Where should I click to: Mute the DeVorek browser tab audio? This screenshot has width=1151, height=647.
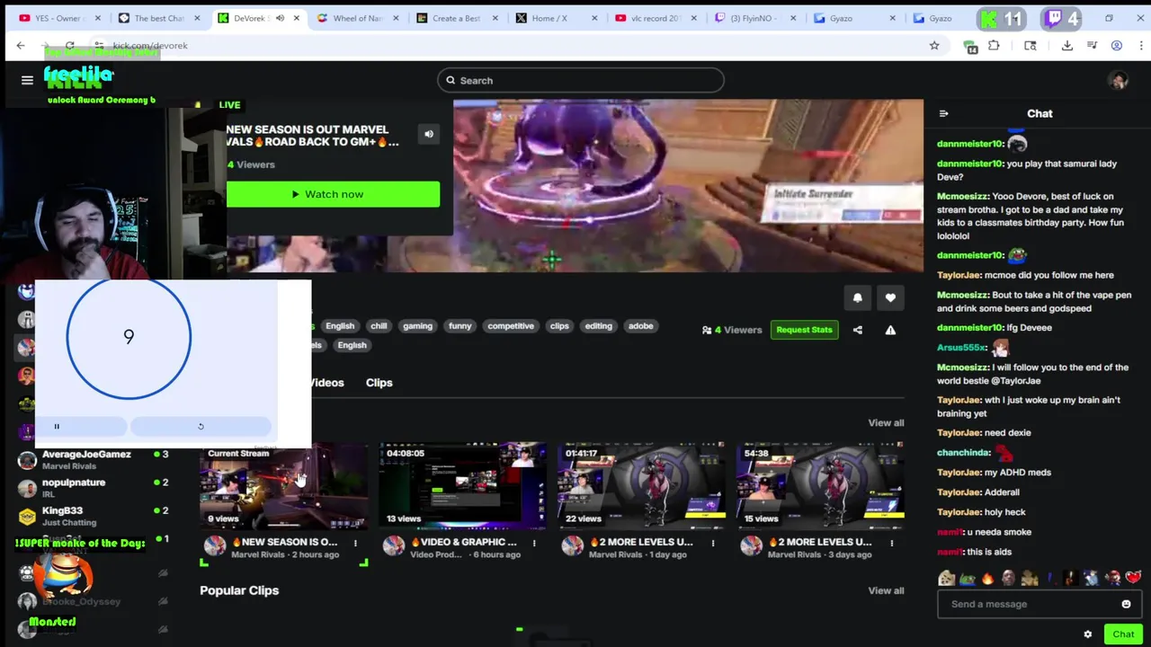point(280,18)
